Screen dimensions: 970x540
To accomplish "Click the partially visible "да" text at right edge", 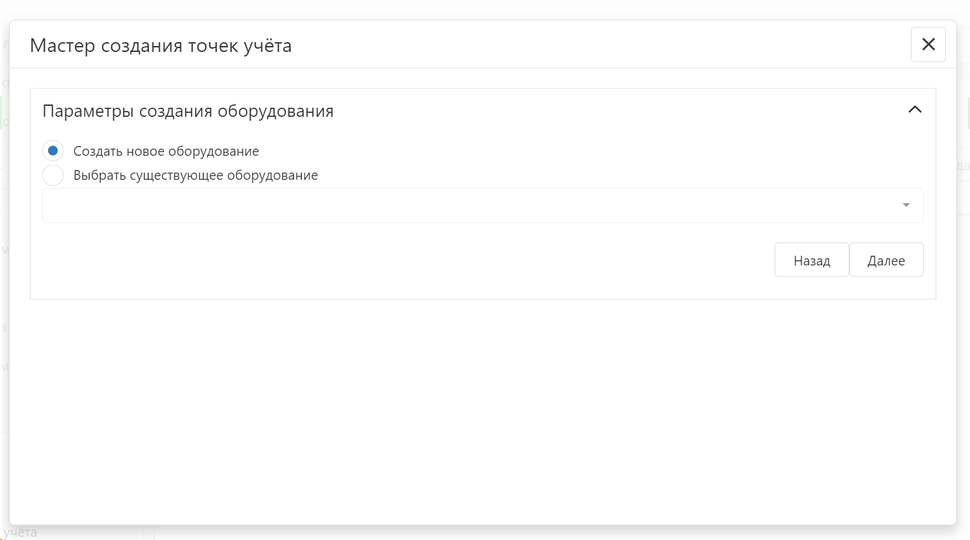I will (x=964, y=166).
